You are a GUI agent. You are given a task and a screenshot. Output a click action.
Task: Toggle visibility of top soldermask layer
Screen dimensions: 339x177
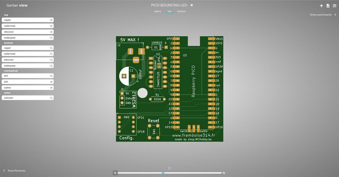pos(51,26)
